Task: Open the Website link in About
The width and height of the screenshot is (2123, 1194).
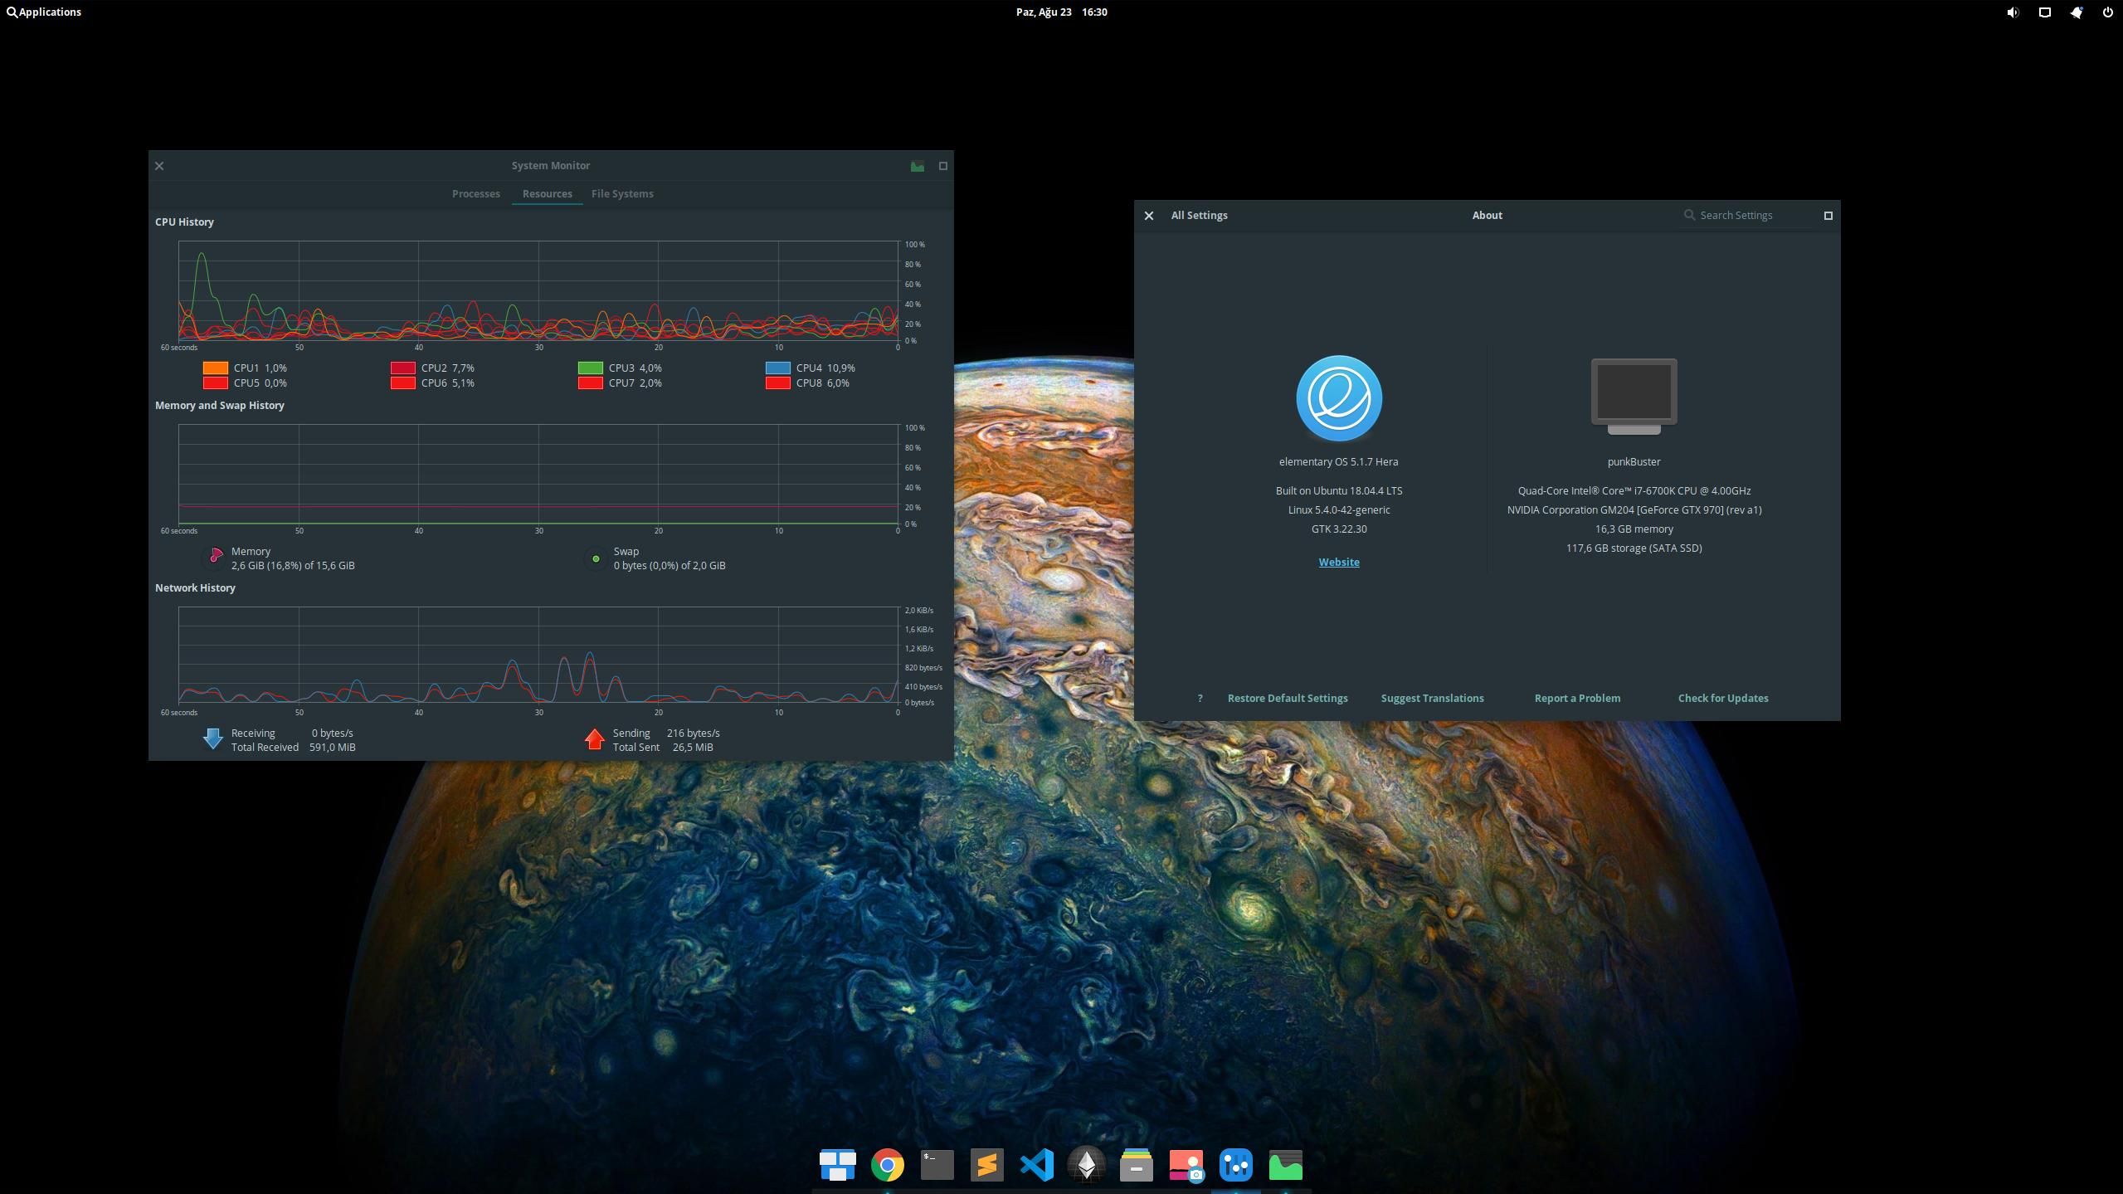Action: [x=1338, y=562]
